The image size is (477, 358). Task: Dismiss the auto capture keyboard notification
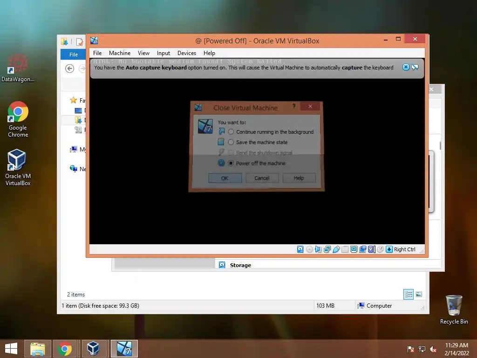406,67
